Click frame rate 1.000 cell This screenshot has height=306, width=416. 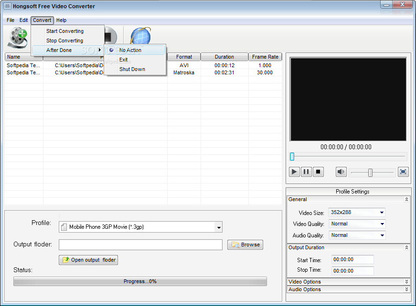(x=265, y=65)
